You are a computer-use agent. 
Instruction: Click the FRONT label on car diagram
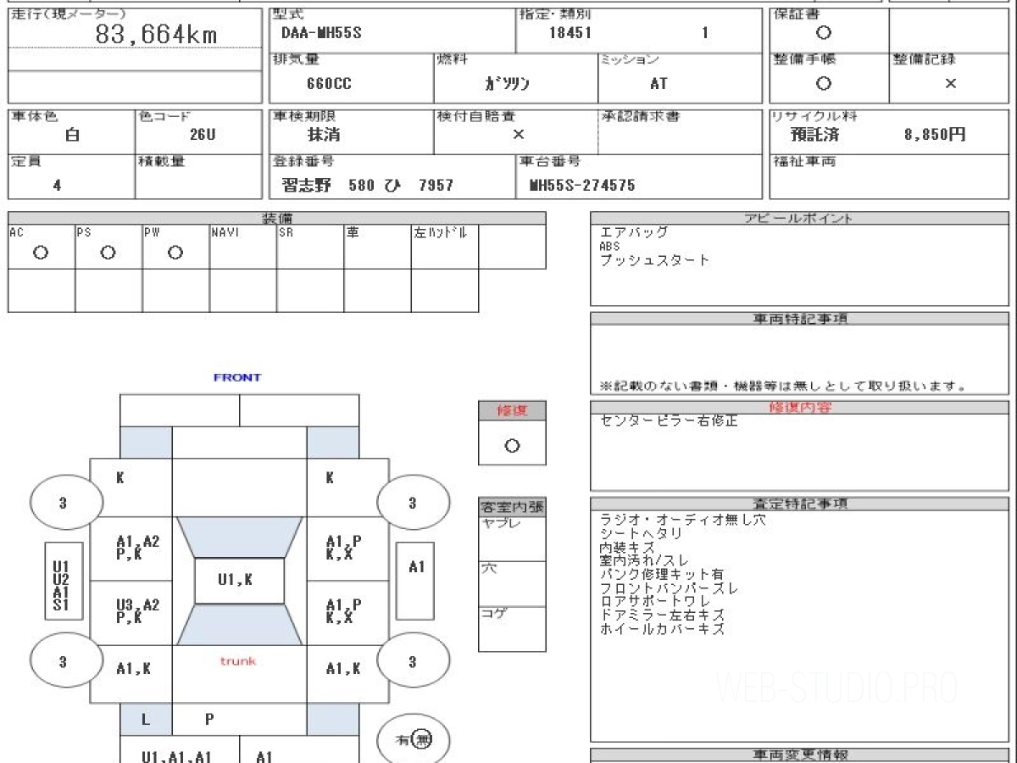click(x=237, y=377)
